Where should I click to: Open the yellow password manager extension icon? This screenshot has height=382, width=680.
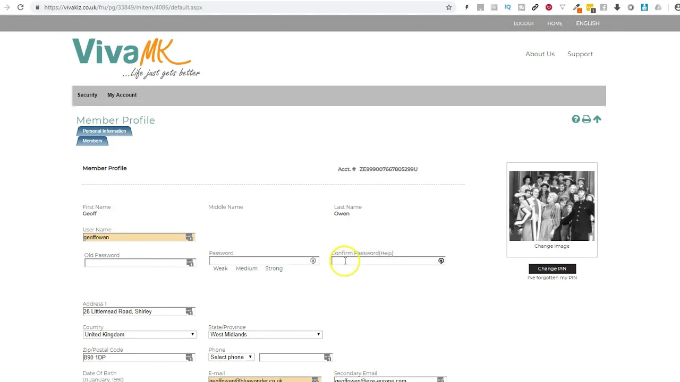tap(590, 8)
